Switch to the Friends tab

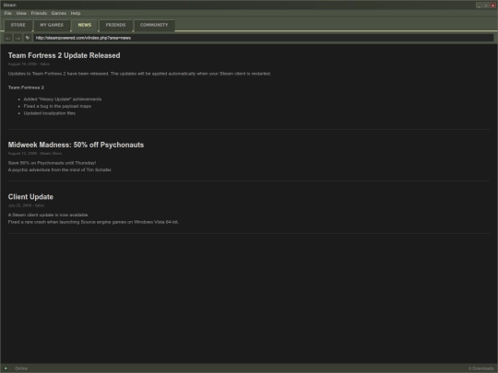point(115,25)
